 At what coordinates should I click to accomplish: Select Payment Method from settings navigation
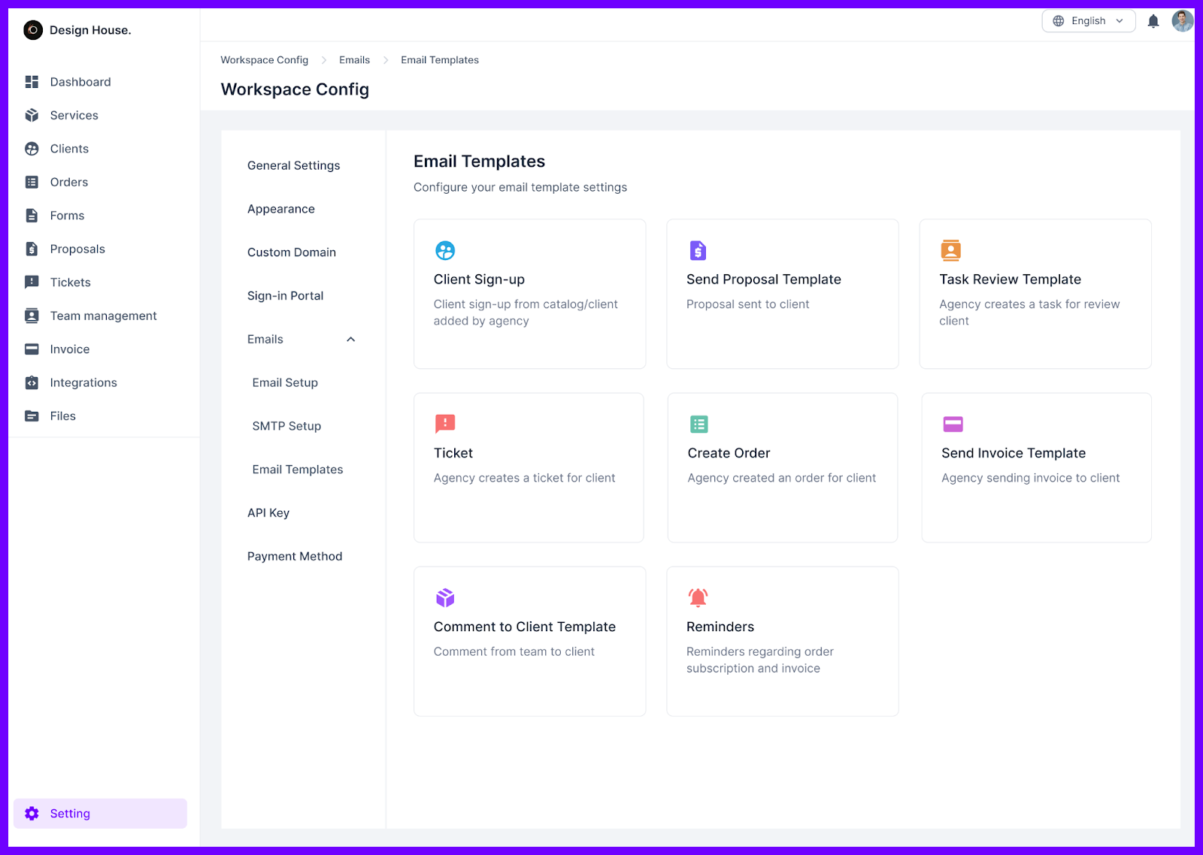pos(295,556)
